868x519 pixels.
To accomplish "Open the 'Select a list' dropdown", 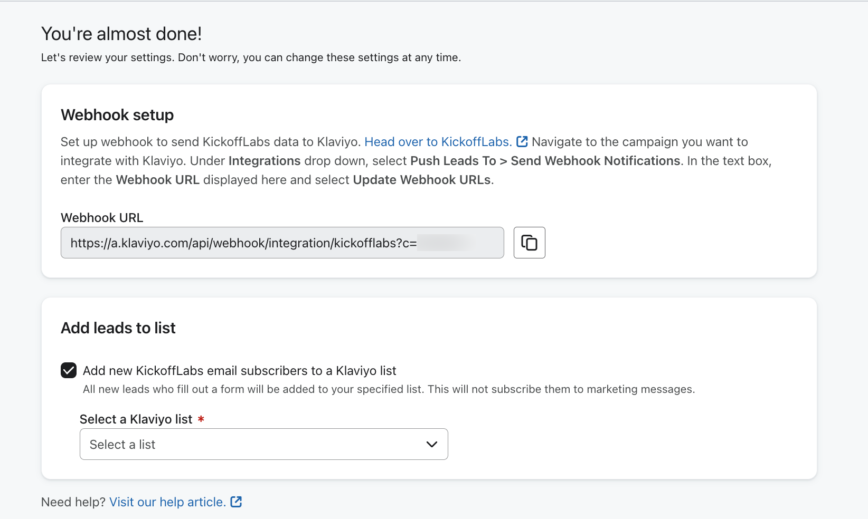I will point(253,444).
